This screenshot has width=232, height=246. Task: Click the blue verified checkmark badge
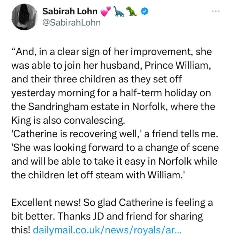click(x=145, y=11)
